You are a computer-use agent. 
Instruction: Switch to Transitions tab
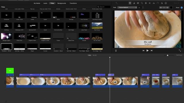click(x=73, y=3)
